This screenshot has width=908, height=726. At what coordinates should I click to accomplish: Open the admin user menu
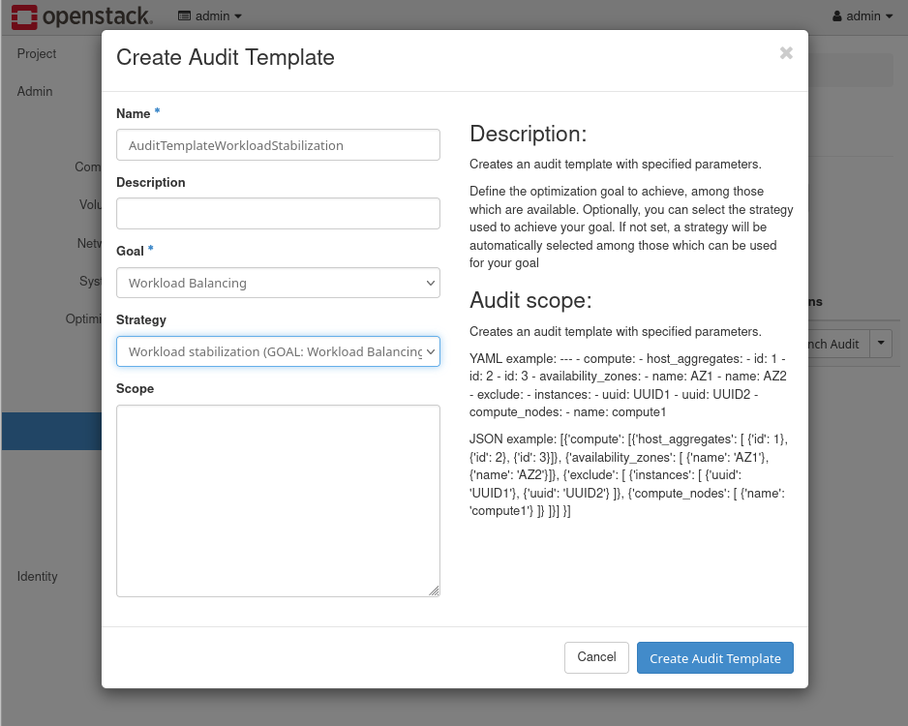pos(863,16)
